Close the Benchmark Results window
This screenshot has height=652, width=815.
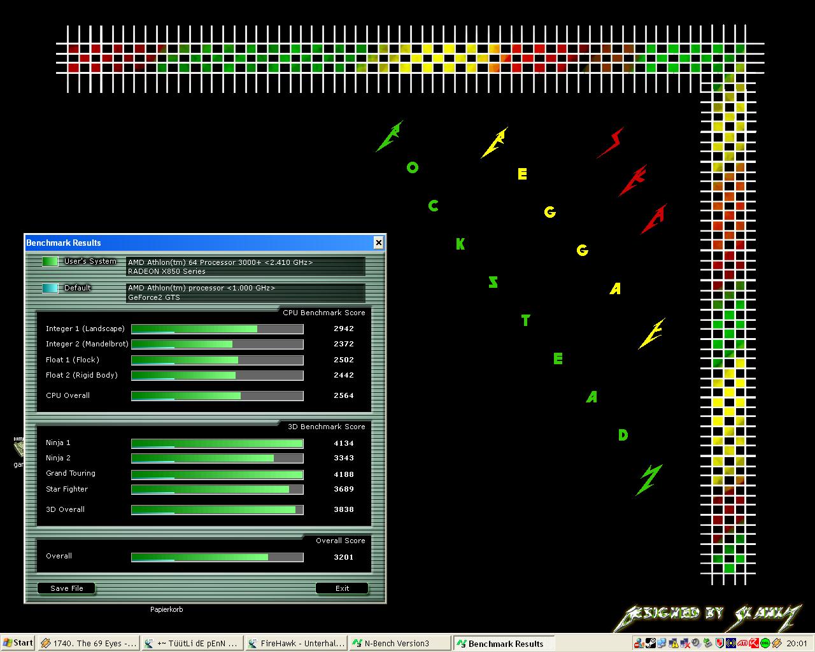click(378, 243)
